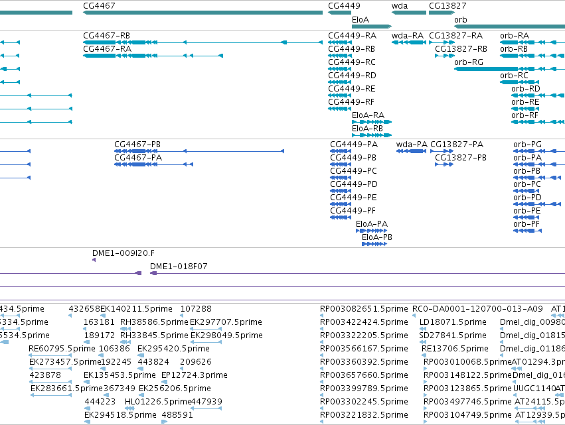Select protein CG4467-PA
The width and height of the screenshot is (565, 425).
pos(154,164)
